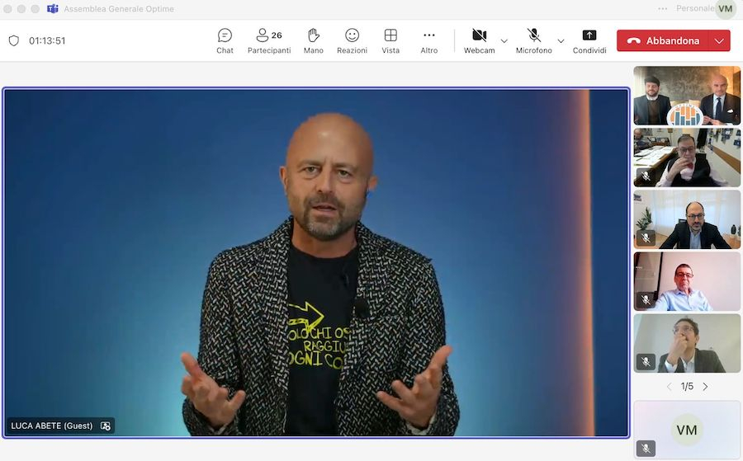Click the security shield icon
This screenshot has height=461, width=743.
(14, 40)
